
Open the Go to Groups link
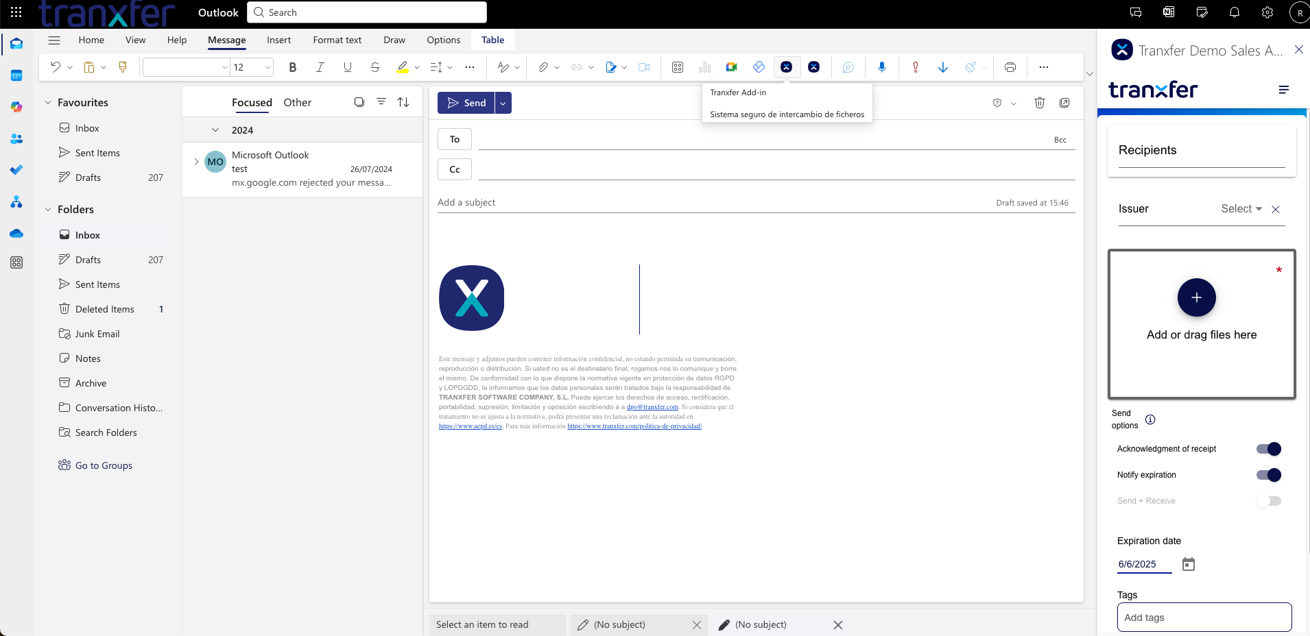(104, 465)
